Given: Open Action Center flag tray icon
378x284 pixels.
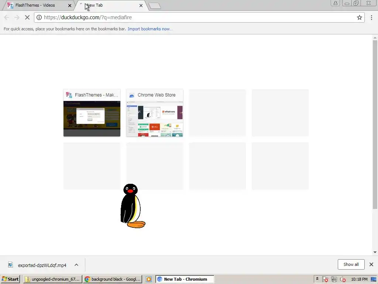Looking at the screenshot, I should 325,279.
